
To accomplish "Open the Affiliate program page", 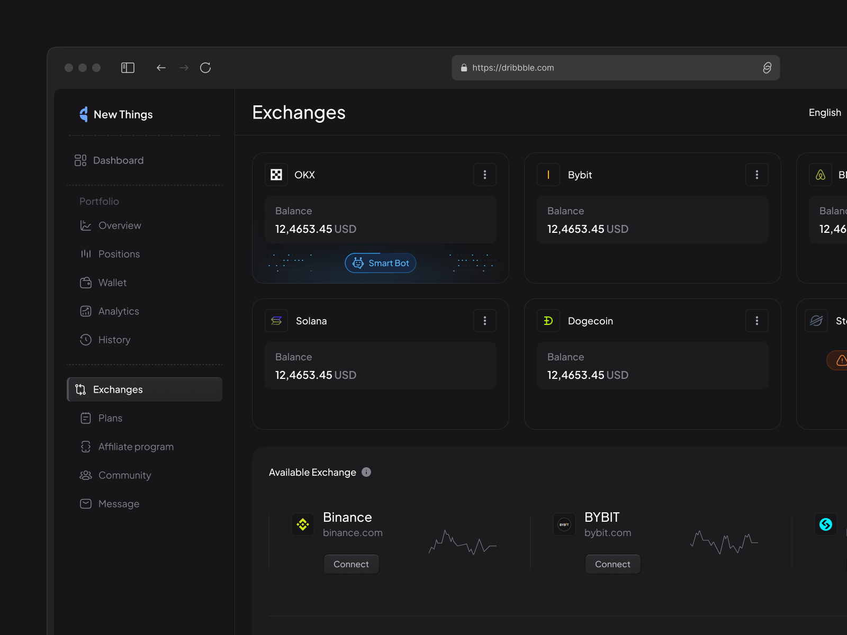I will click(127, 447).
